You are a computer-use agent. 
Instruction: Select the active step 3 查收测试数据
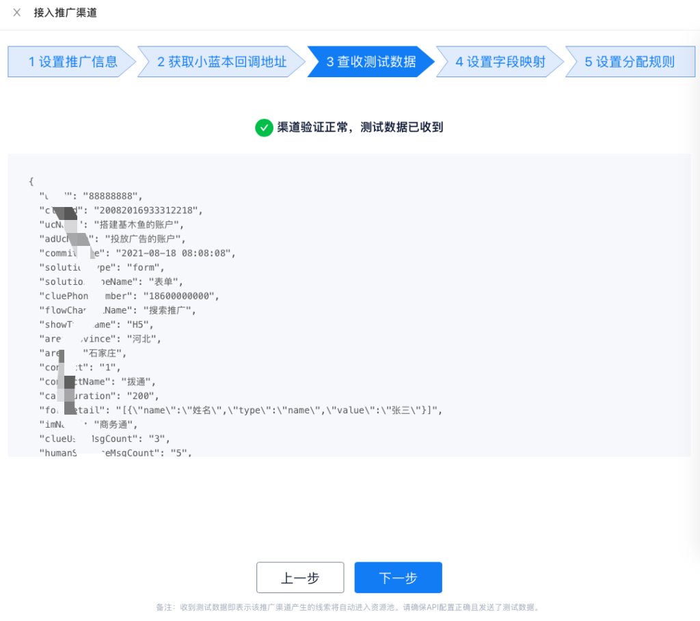[371, 62]
